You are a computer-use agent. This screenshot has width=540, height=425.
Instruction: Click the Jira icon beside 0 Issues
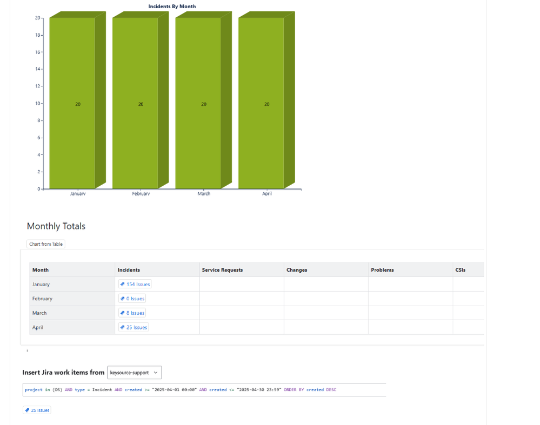click(x=122, y=299)
